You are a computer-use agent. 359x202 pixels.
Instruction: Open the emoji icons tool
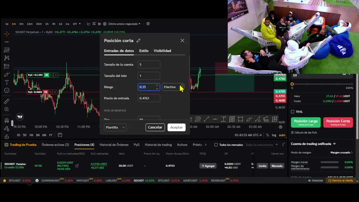pos(7,91)
